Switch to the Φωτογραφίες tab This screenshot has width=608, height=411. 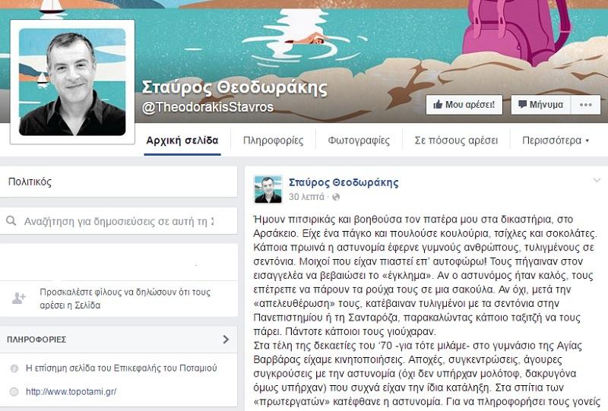(x=359, y=141)
